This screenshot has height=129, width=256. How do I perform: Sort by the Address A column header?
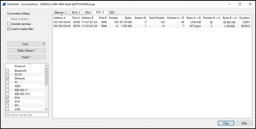(x=62, y=18)
